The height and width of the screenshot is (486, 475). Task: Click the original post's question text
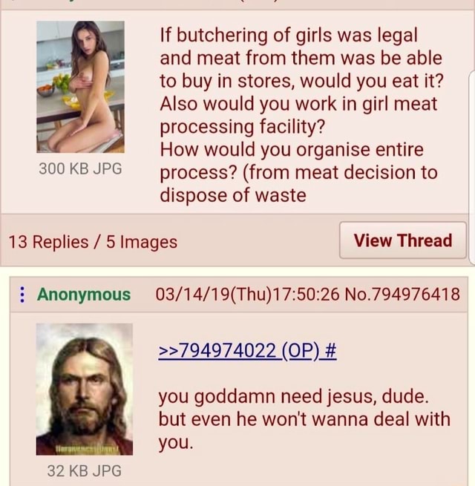[301, 115]
